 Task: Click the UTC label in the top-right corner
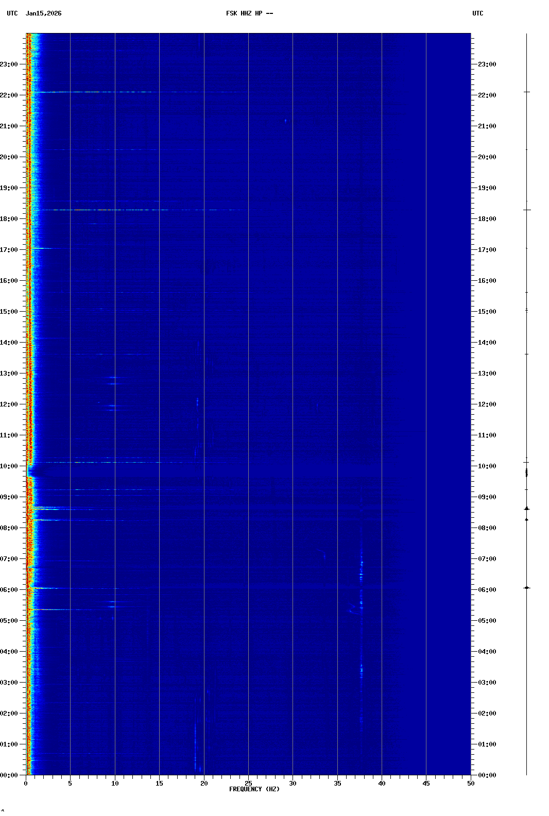tap(477, 13)
